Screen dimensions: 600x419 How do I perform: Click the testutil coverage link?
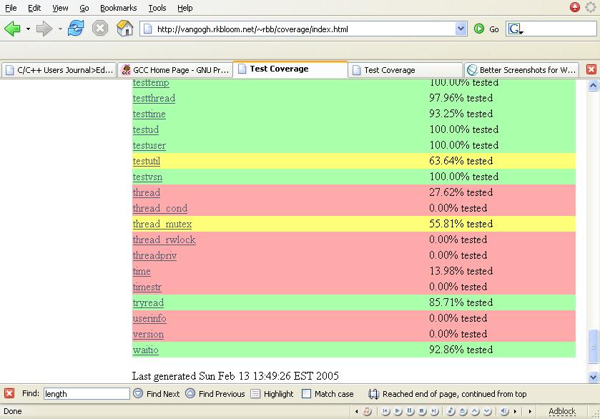(147, 161)
